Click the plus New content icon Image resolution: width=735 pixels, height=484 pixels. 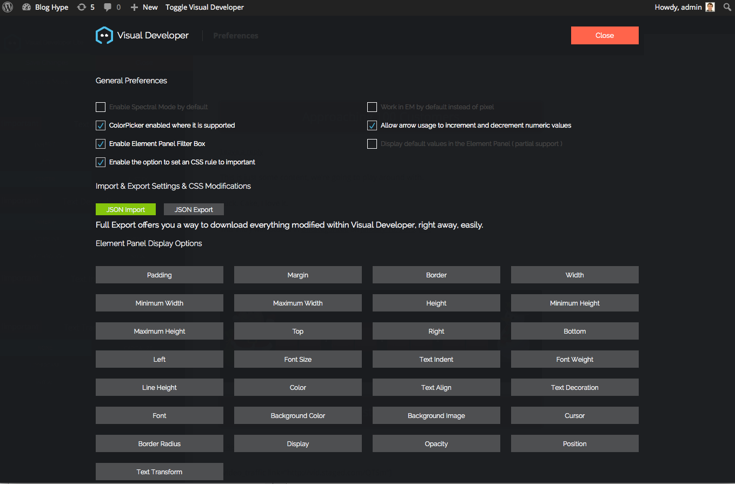point(134,7)
